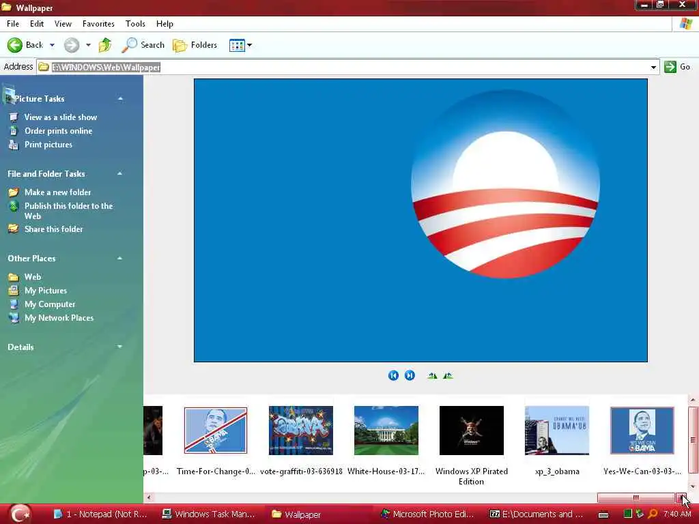Click Make a new folder
Image resolution: width=699 pixels, height=524 pixels.
[57, 192]
